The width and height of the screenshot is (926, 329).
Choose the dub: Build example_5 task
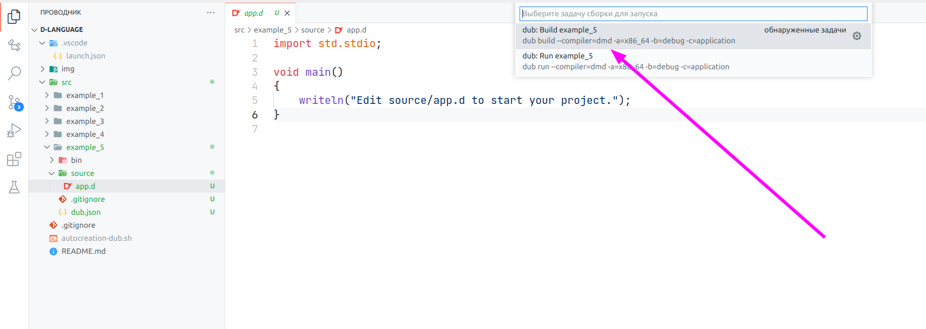693,36
